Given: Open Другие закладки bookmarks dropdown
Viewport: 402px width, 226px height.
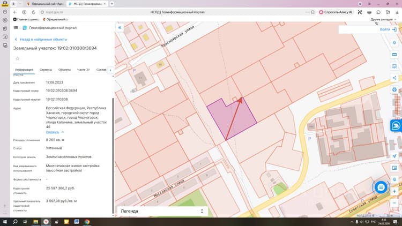Looking at the screenshot, I should tap(383, 19).
